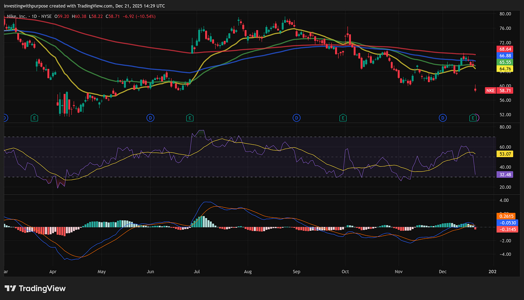Click the green 65.55 moving average label

[x=505, y=62]
